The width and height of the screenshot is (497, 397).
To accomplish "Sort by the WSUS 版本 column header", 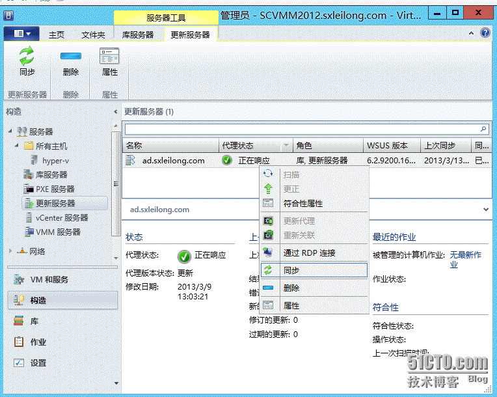I will click(x=392, y=145).
